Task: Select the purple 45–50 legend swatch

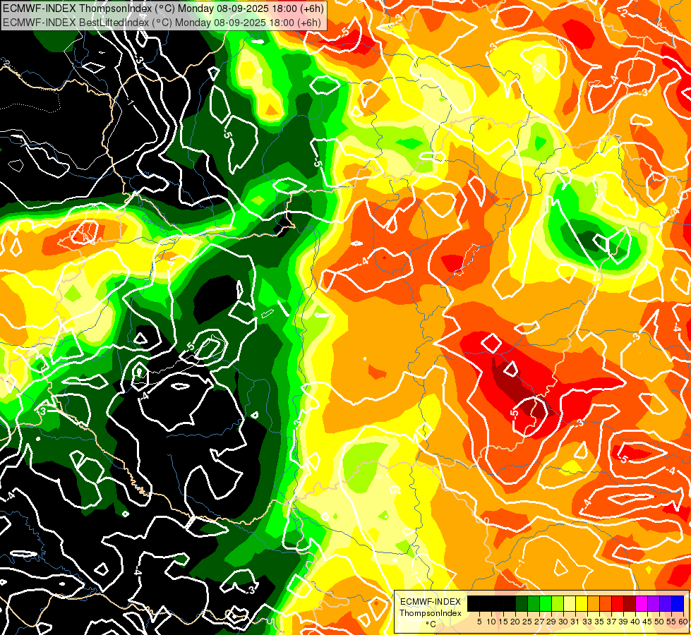Action: coord(654,604)
